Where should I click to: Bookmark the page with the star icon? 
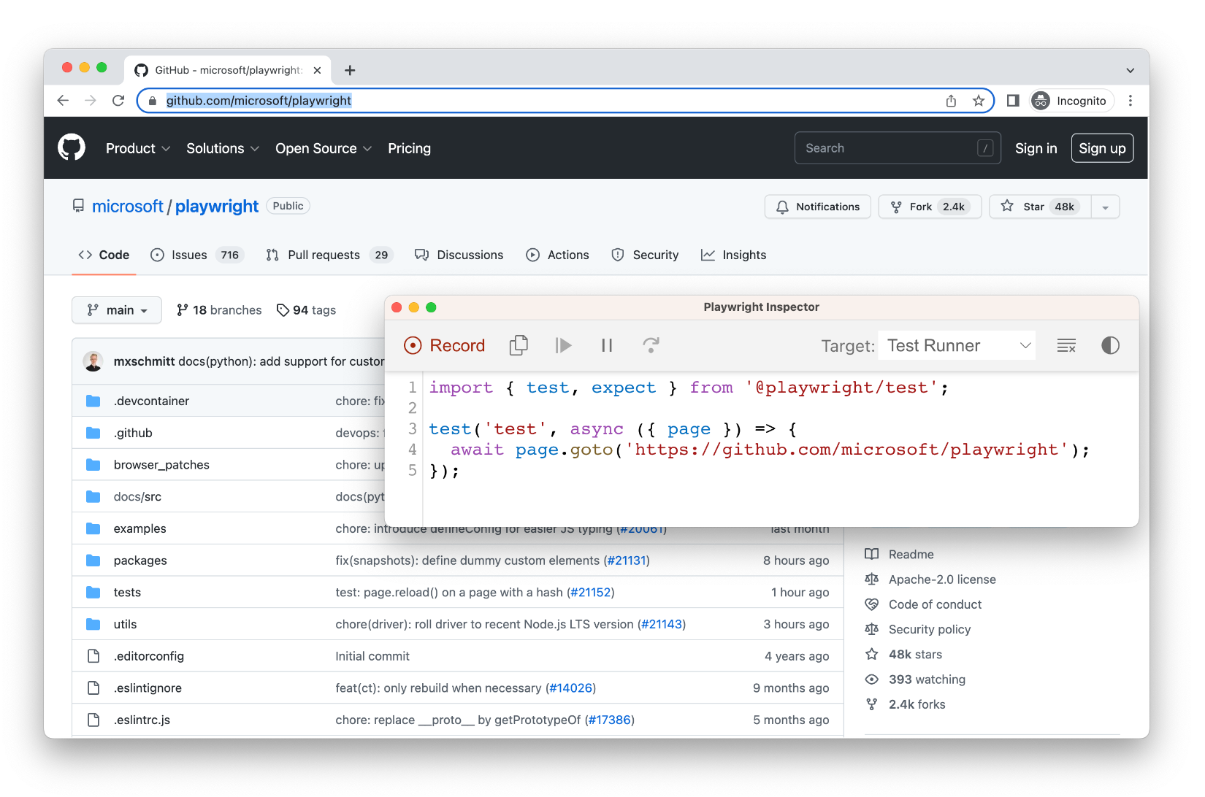click(x=979, y=101)
